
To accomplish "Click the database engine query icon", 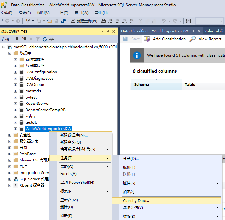I will (x=103, y=21).
